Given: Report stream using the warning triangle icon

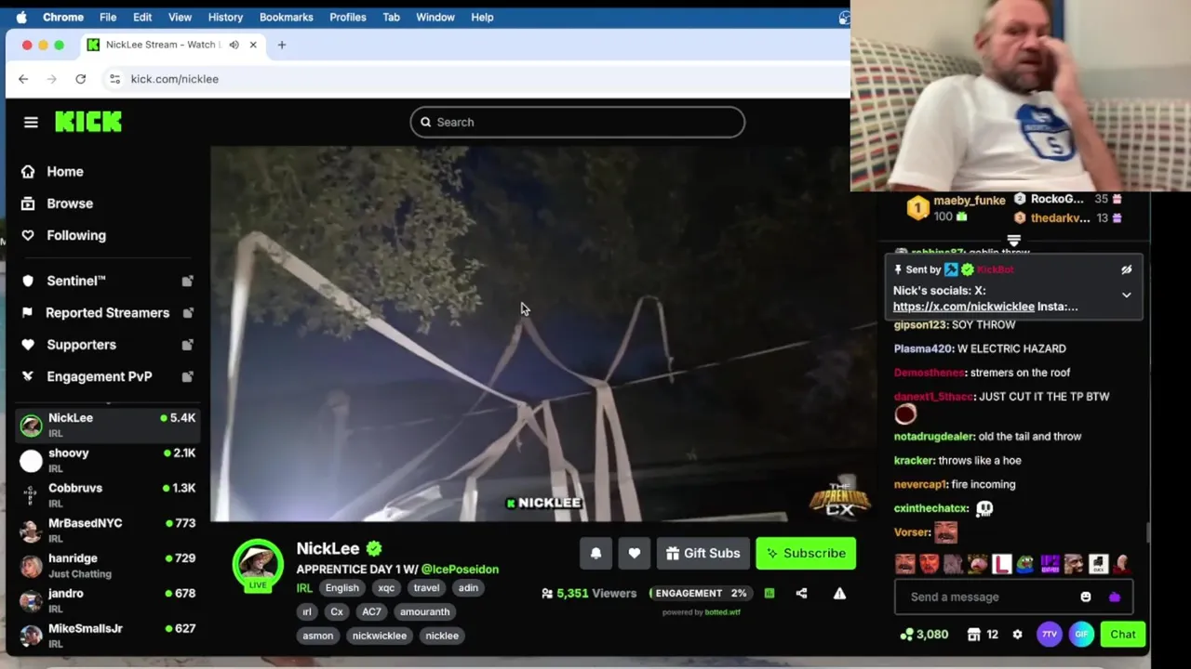Looking at the screenshot, I should (839, 593).
